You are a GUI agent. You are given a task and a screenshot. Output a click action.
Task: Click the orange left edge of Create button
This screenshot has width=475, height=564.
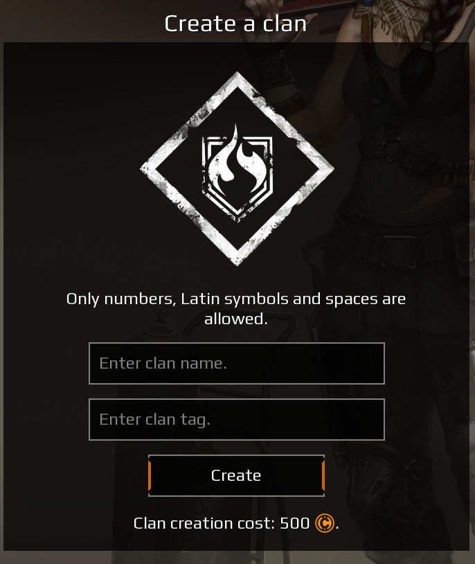point(150,475)
